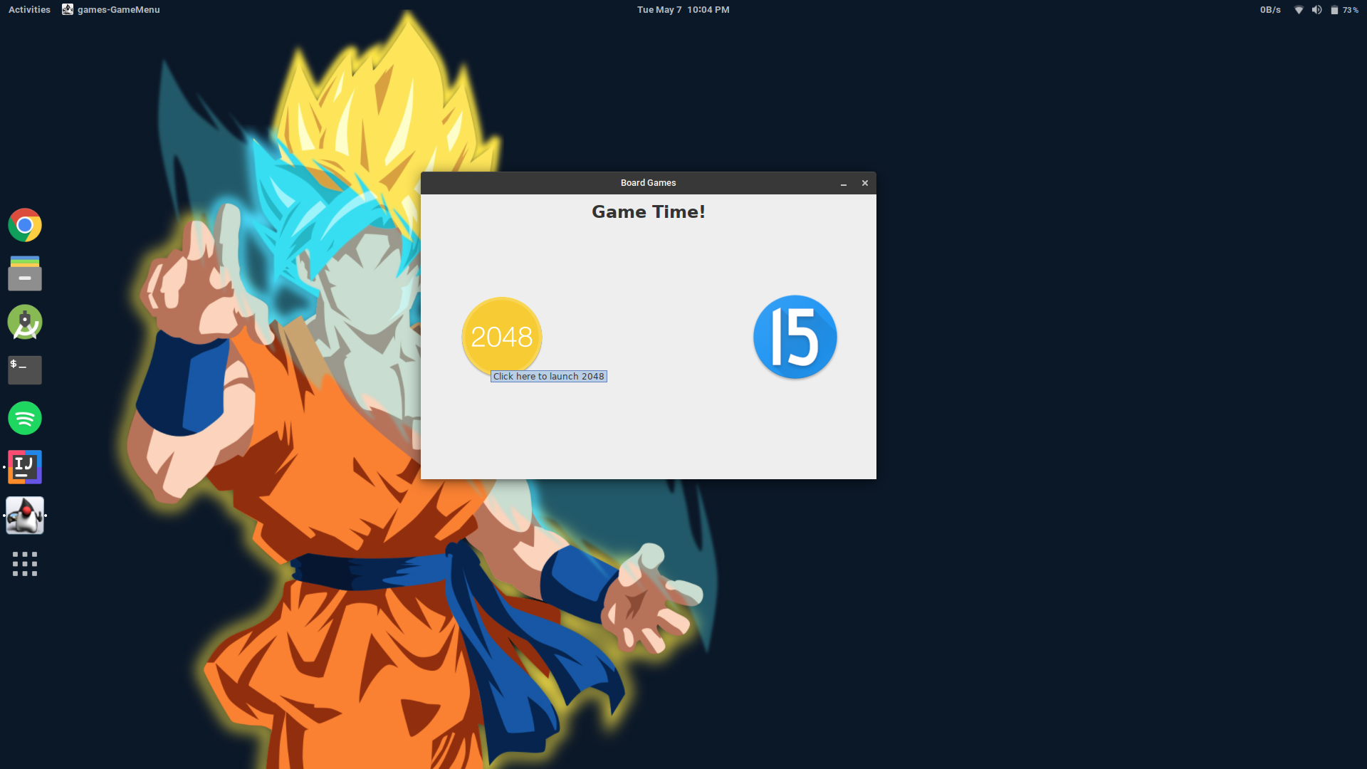Show all applications grid
Image resolution: width=1367 pixels, height=769 pixels.
[x=25, y=564]
